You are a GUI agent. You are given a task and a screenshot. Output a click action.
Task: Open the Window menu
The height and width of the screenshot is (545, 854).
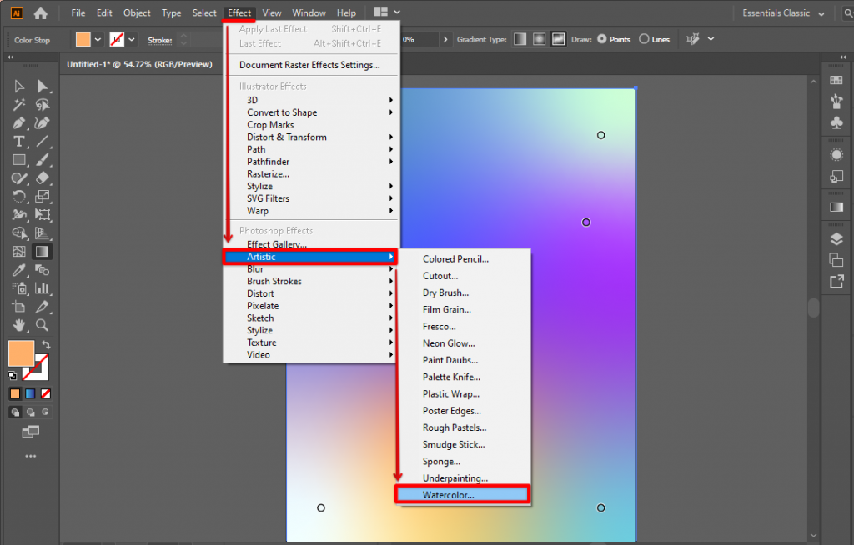pyautogui.click(x=309, y=12)
